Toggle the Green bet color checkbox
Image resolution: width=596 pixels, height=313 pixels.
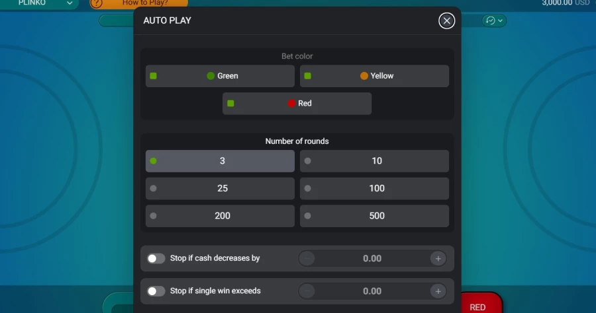154,76
